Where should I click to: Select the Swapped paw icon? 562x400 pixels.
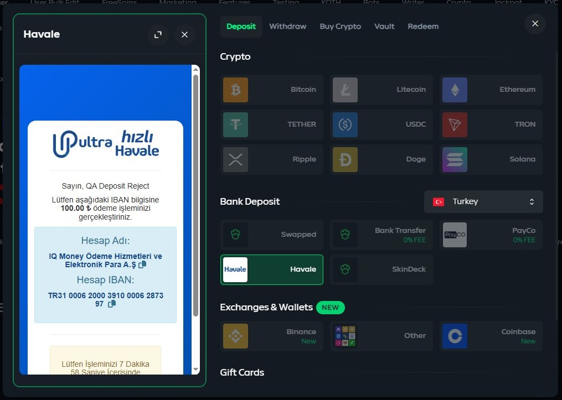click(x=235, y=235)
